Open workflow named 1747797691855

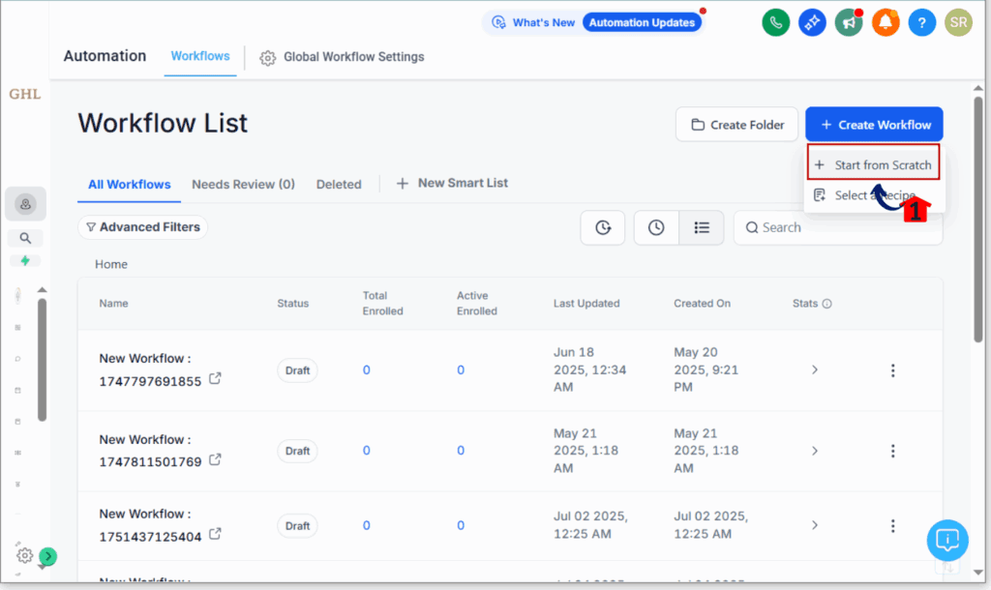pyautogui.click(x=150, y=369)
